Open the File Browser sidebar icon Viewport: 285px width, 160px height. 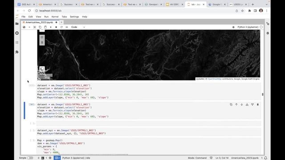point(17,24)
